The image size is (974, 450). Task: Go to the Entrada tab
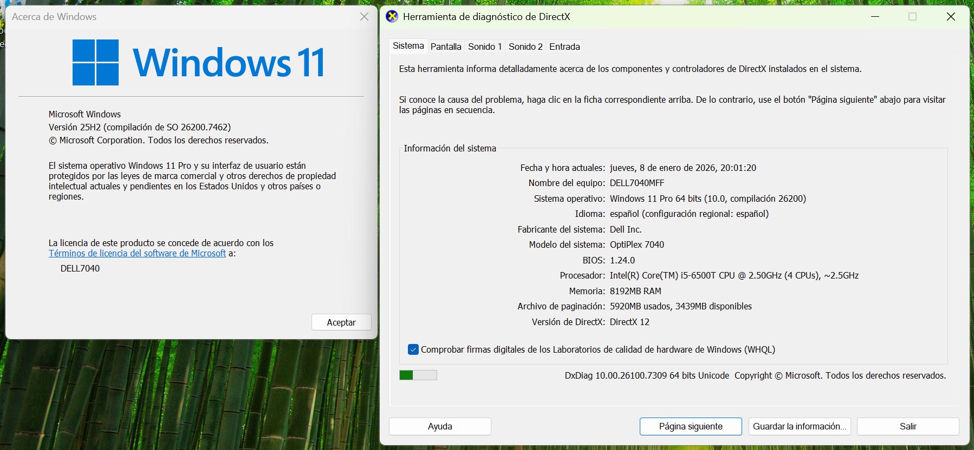pos(564,47)
